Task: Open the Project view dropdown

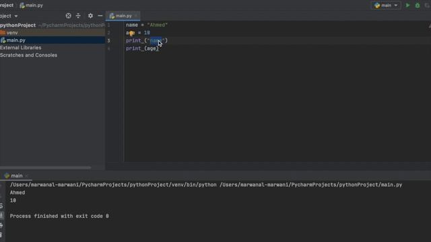Action: pyautogui.click(x=9, y=16)
